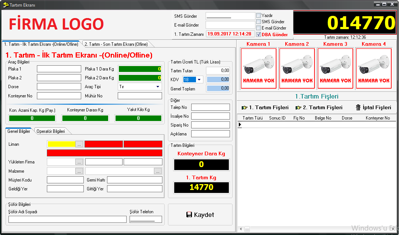The image size is (399, 235).
Task: Click the Kamera 4 camera image
Action: pyautogui.click(x=374, y=69)
